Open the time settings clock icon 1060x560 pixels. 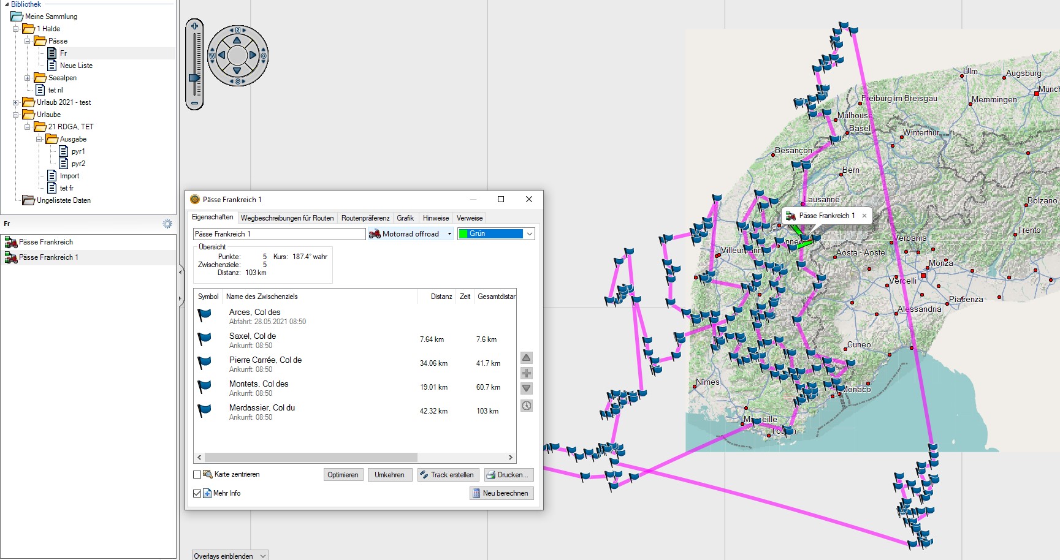pyautogui.click(x=527, y=406)
